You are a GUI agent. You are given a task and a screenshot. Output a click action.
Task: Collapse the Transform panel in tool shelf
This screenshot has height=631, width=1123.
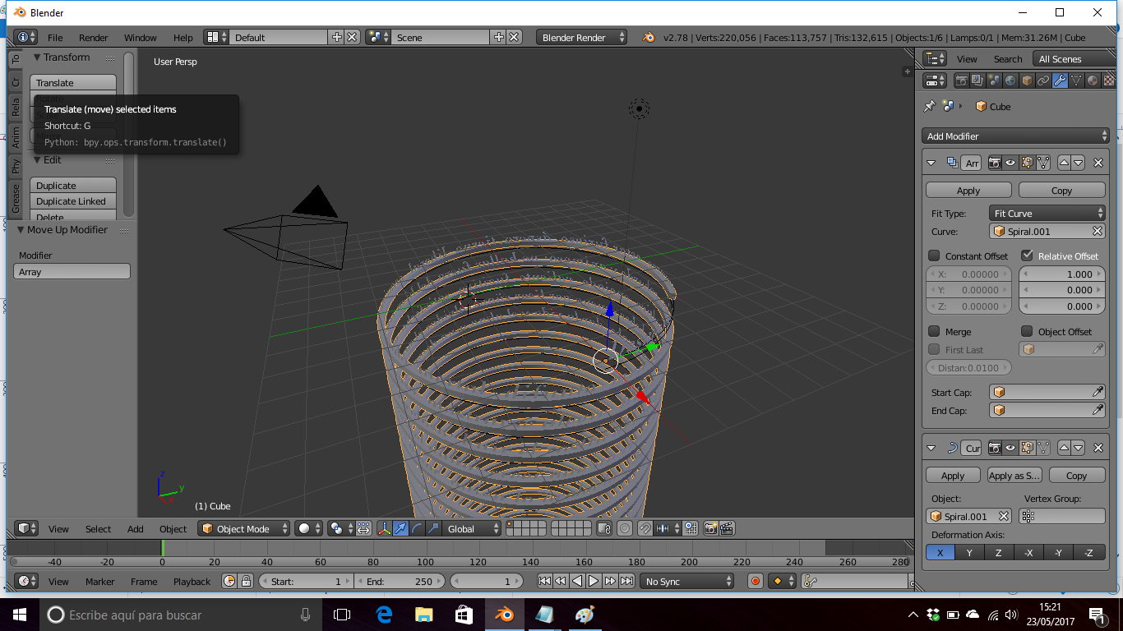click(x=37, y=58)
